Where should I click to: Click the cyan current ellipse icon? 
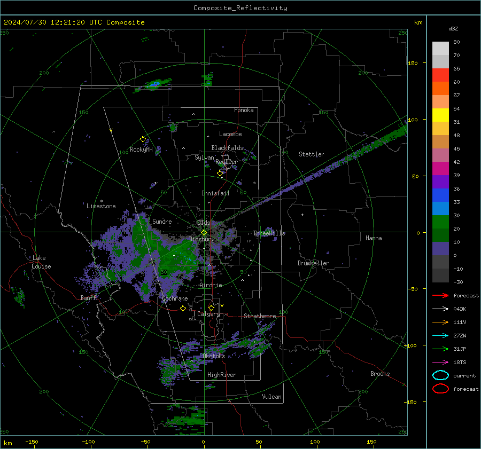(x=440, y=375)
